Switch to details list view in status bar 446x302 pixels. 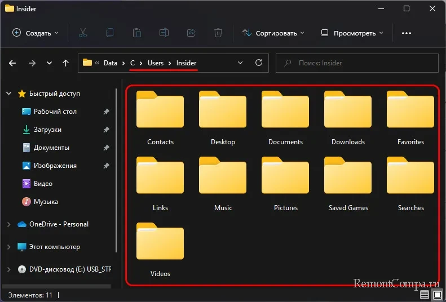pos(425,295)
